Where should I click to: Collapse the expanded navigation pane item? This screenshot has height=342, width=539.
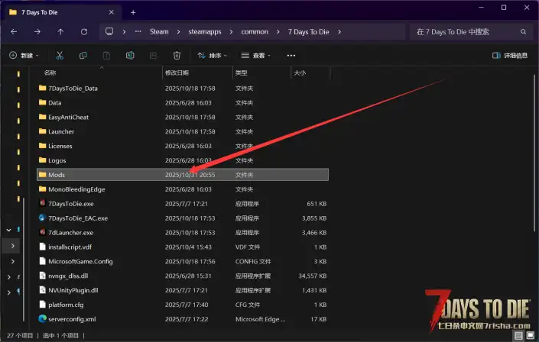(x=9, y=230)
